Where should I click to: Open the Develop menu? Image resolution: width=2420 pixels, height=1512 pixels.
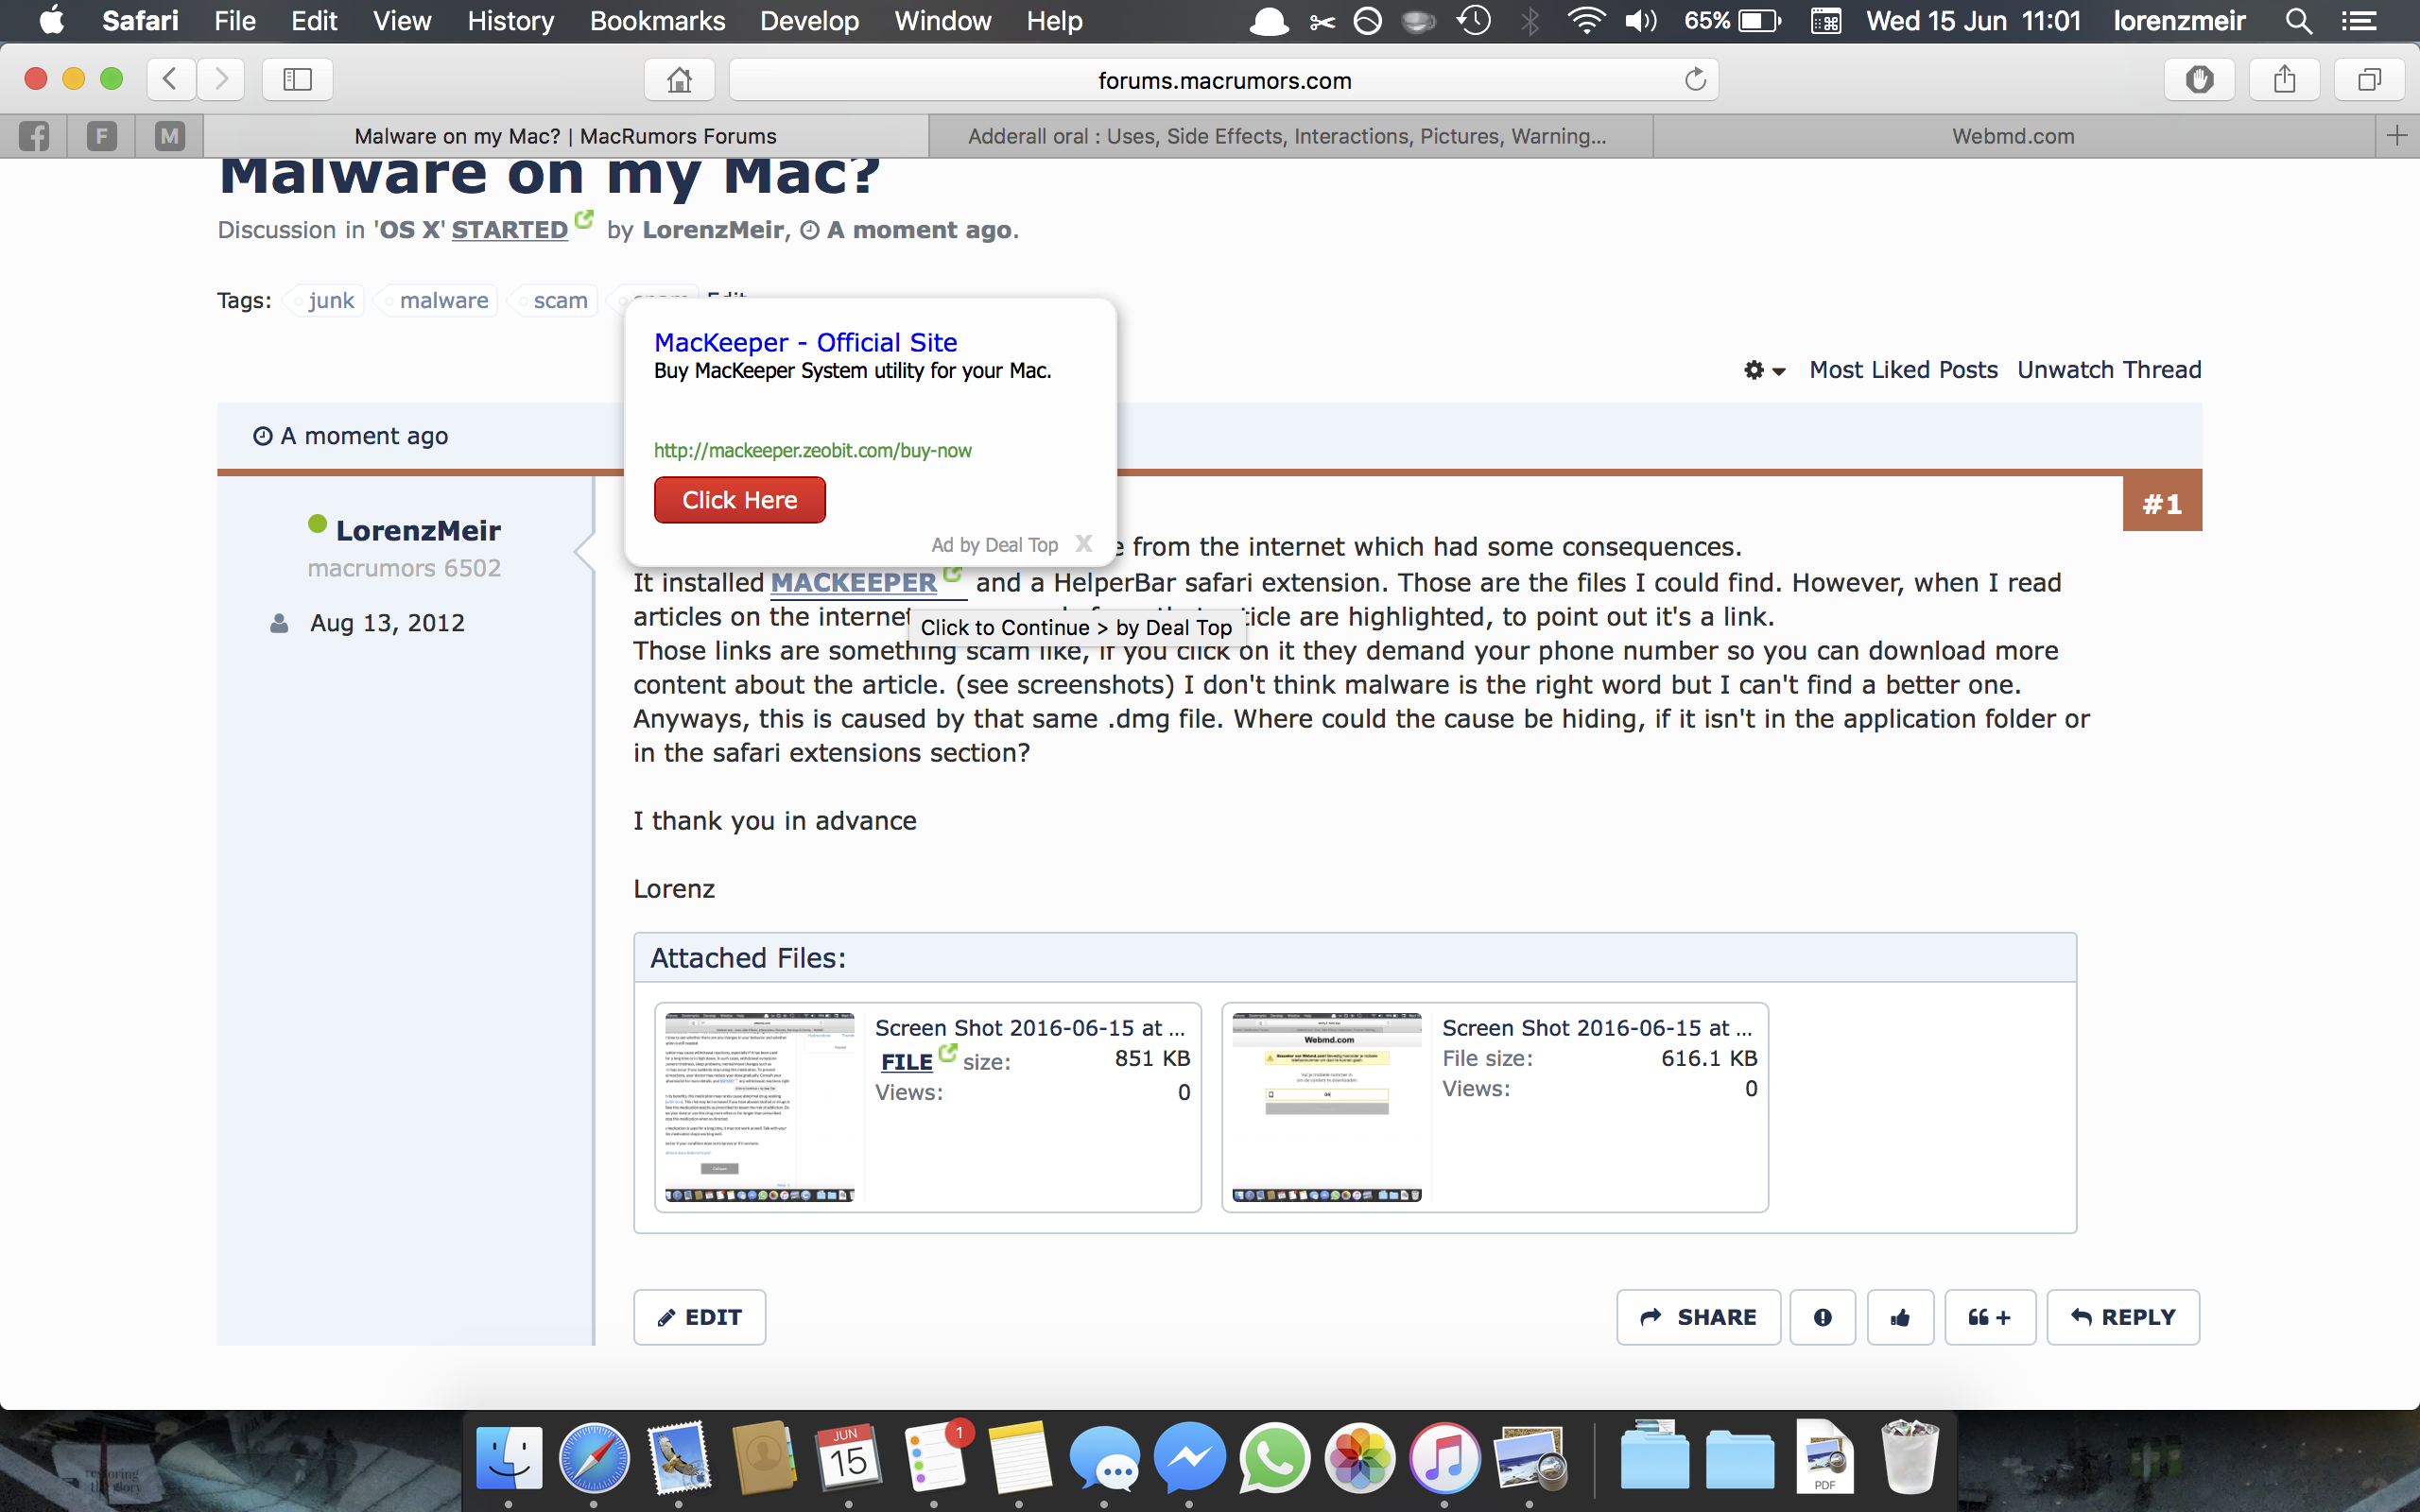coord(809,21)
